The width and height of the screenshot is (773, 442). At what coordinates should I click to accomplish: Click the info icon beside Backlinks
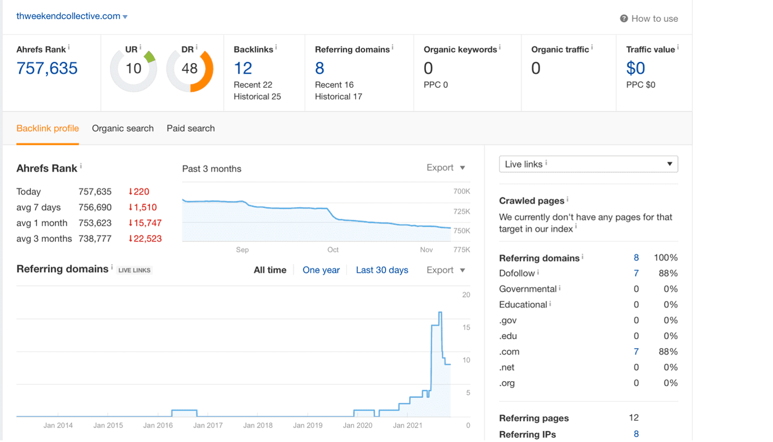tap(276, 47)
